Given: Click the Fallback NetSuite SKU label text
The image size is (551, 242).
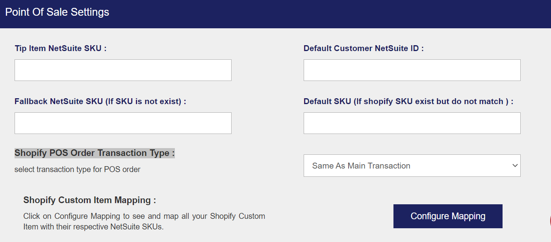Looking at the screenshot, I should pos(100,101).
